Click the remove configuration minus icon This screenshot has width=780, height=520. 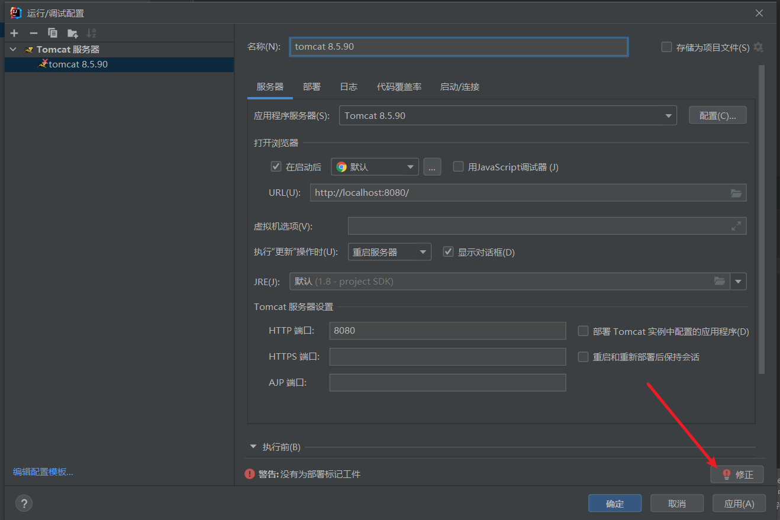click(34, 33)
